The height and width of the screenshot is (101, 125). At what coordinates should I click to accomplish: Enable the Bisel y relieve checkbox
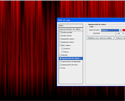(60, 45)
